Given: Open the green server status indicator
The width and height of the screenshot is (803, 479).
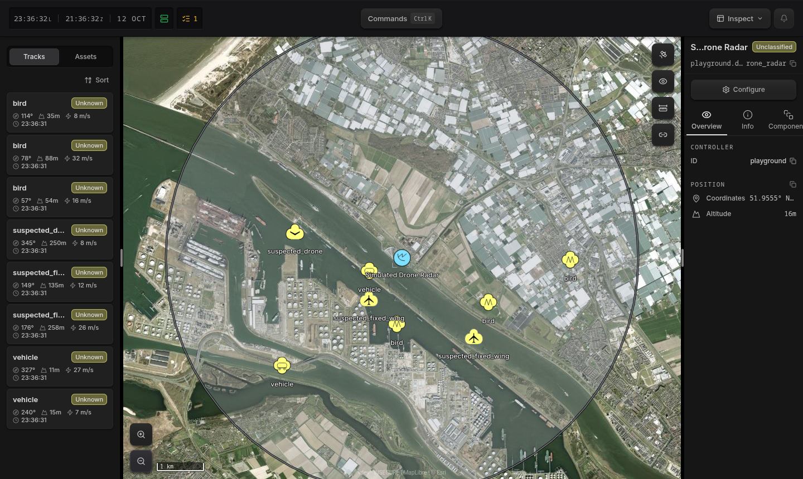Looking at the screenshot, I should point(164,18).
